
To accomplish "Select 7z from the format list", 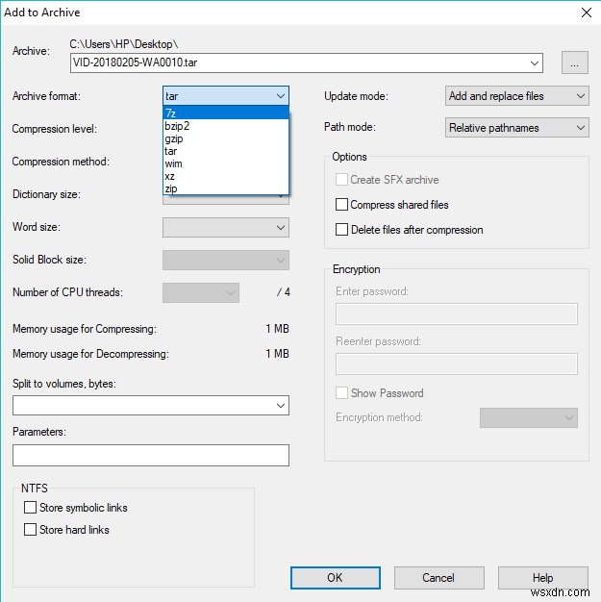I will click(x=226, y=113).
